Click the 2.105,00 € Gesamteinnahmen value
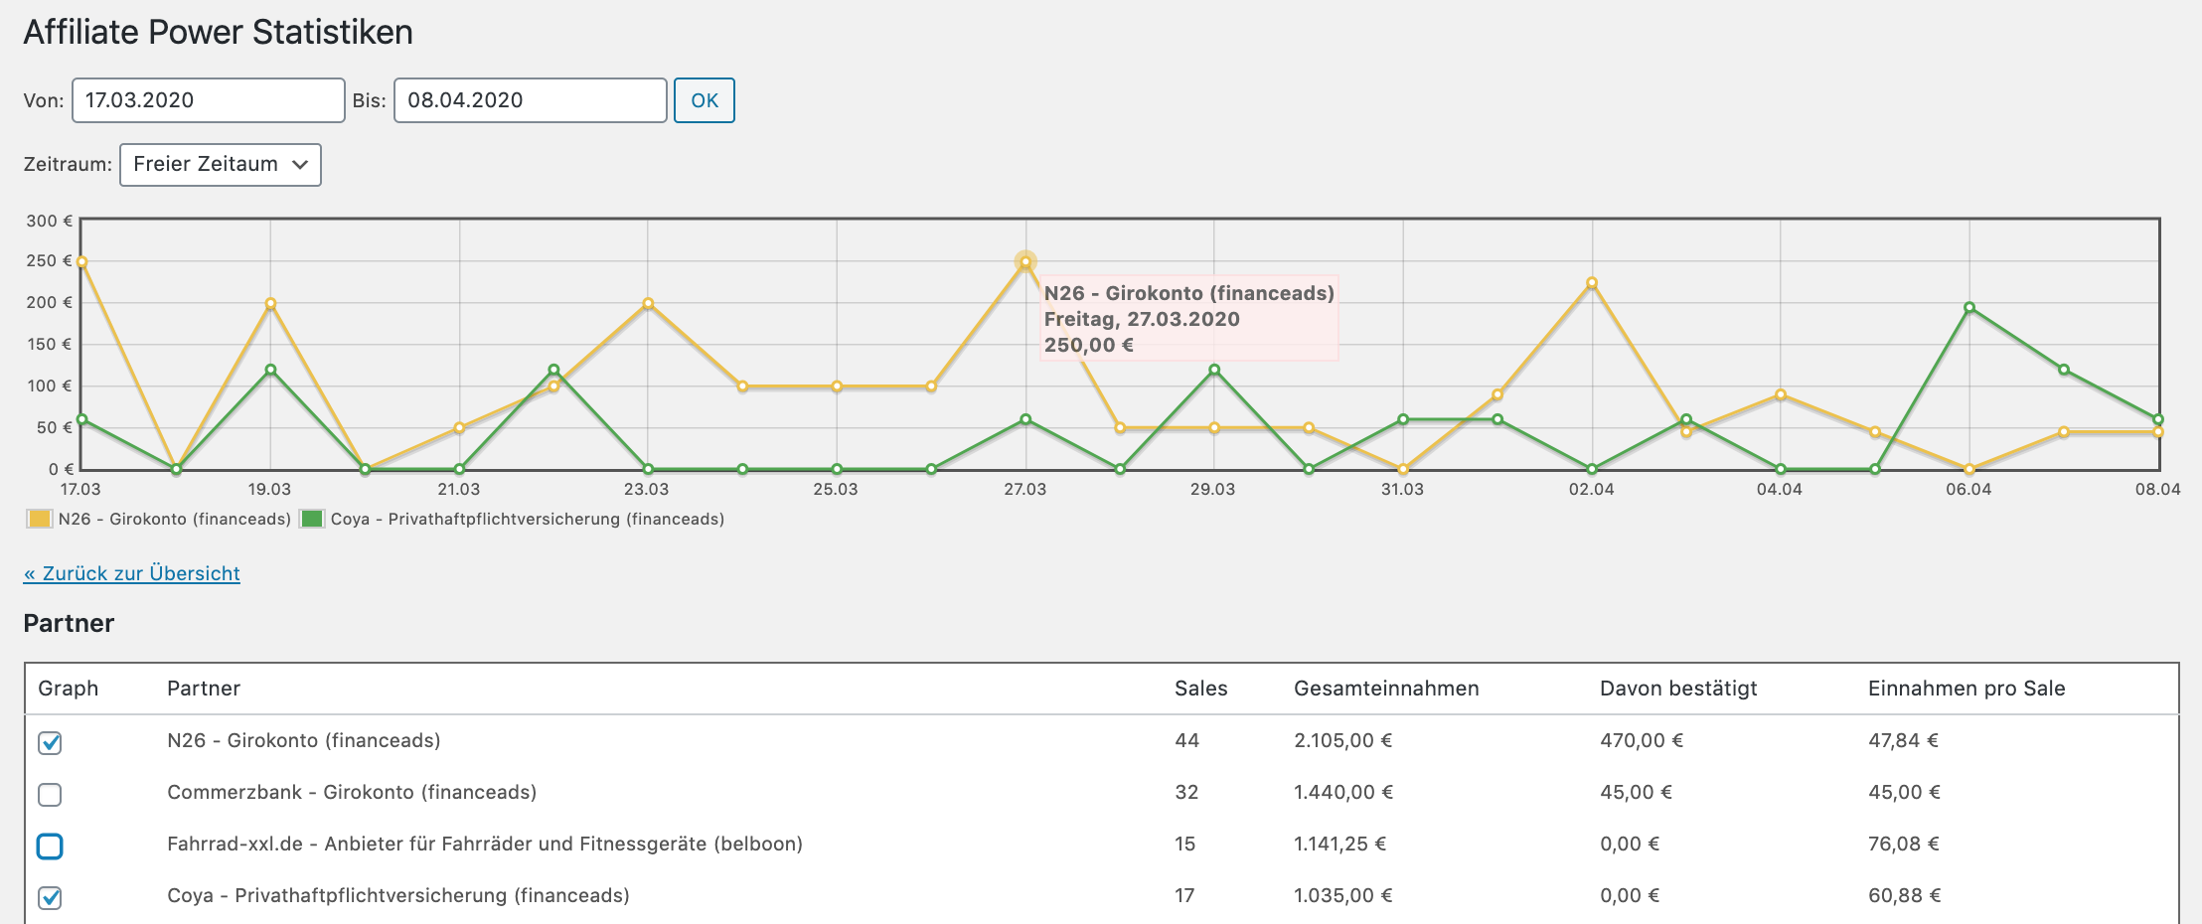The width and height of the screenshot is (2202, 924). pyautogui.click(x=1343, y=740)
